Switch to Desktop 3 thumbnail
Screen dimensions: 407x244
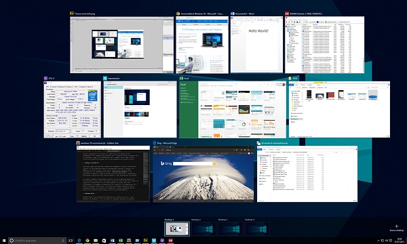(231, 229)
